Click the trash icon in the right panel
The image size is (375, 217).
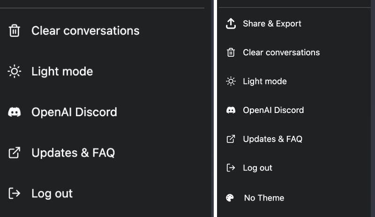click(230, 52)
